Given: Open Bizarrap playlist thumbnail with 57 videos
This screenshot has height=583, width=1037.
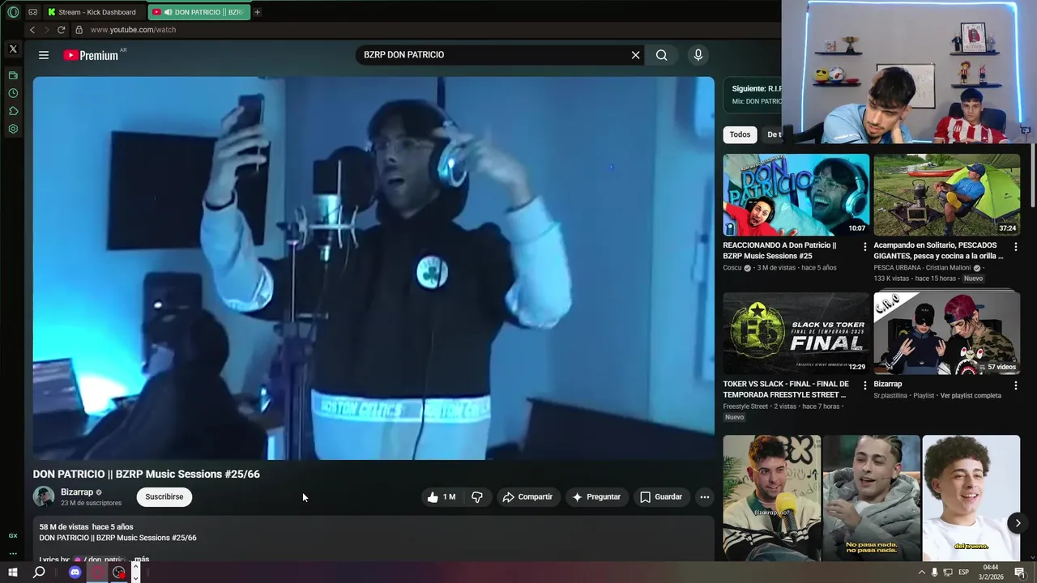Looking at the screenshot, I should pos(947,334).
